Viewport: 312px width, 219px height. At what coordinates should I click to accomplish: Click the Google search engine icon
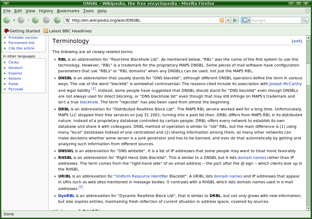tap(245, 20)
